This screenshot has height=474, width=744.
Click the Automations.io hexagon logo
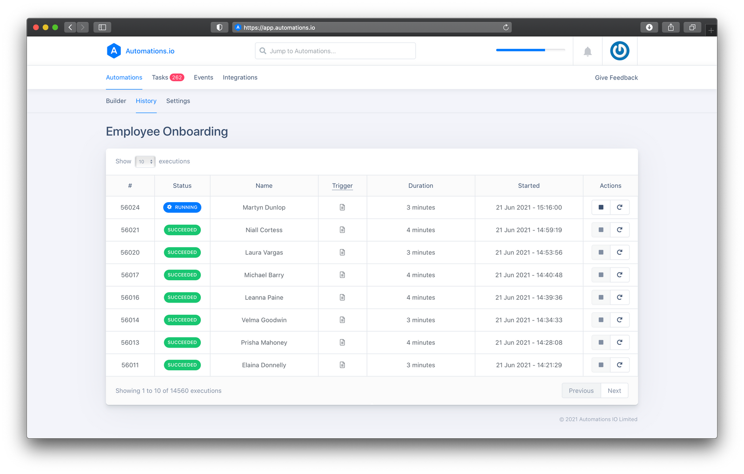click(114, 51)
